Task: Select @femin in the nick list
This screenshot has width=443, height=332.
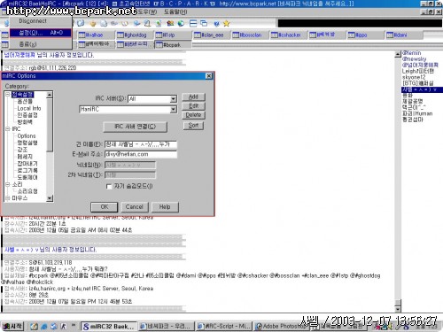Action: click(412, 53)
